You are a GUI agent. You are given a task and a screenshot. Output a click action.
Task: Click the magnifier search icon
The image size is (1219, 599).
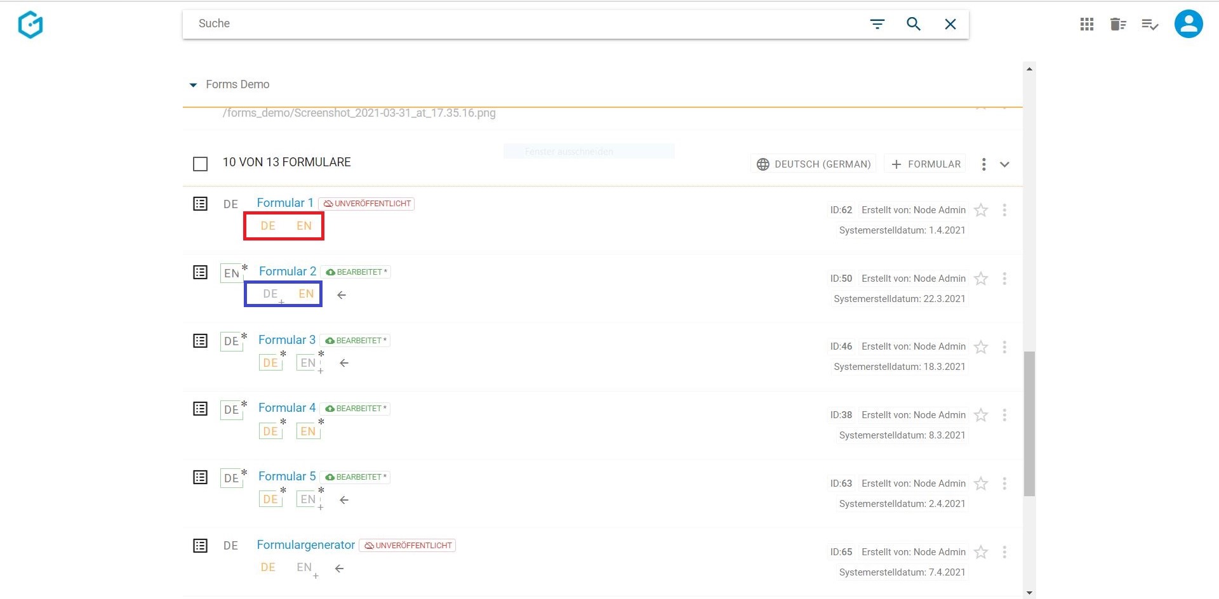click(914, 24)
